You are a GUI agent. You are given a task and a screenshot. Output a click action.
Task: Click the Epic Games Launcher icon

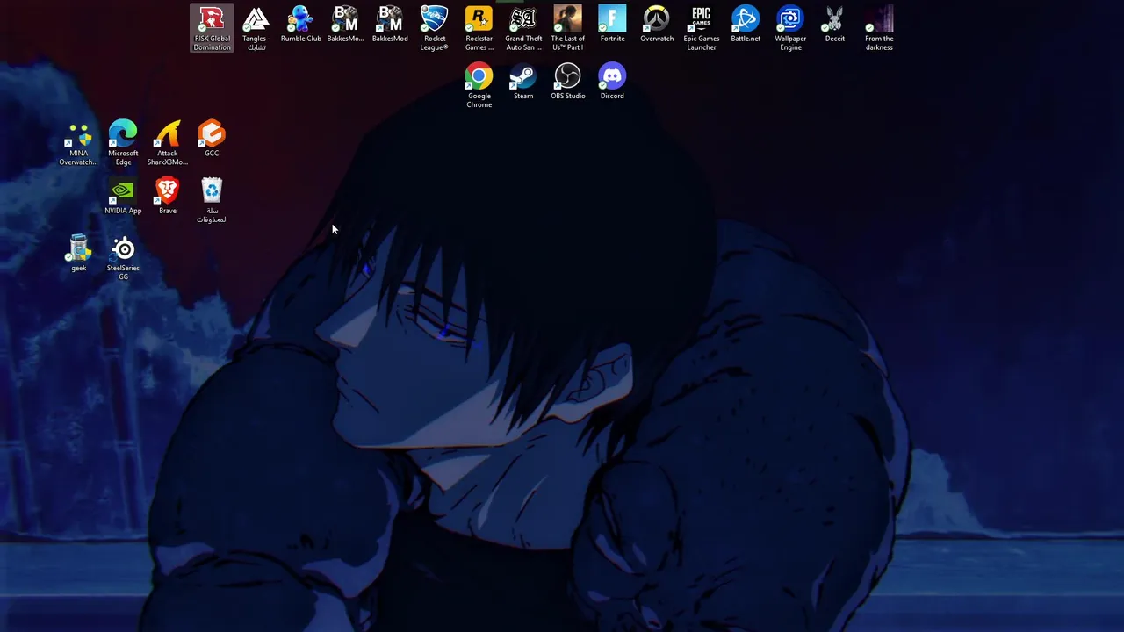coord(701,28)
